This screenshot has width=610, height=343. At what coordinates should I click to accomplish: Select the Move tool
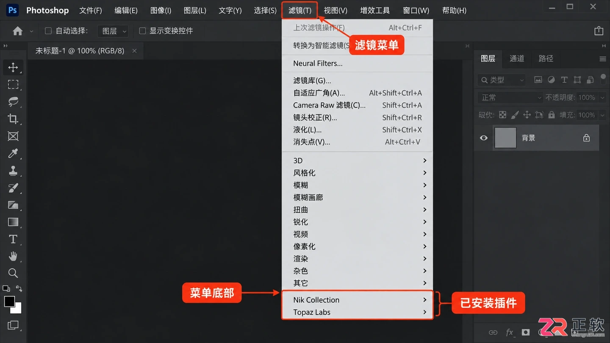pyautogui.click(x=13, y=67)
